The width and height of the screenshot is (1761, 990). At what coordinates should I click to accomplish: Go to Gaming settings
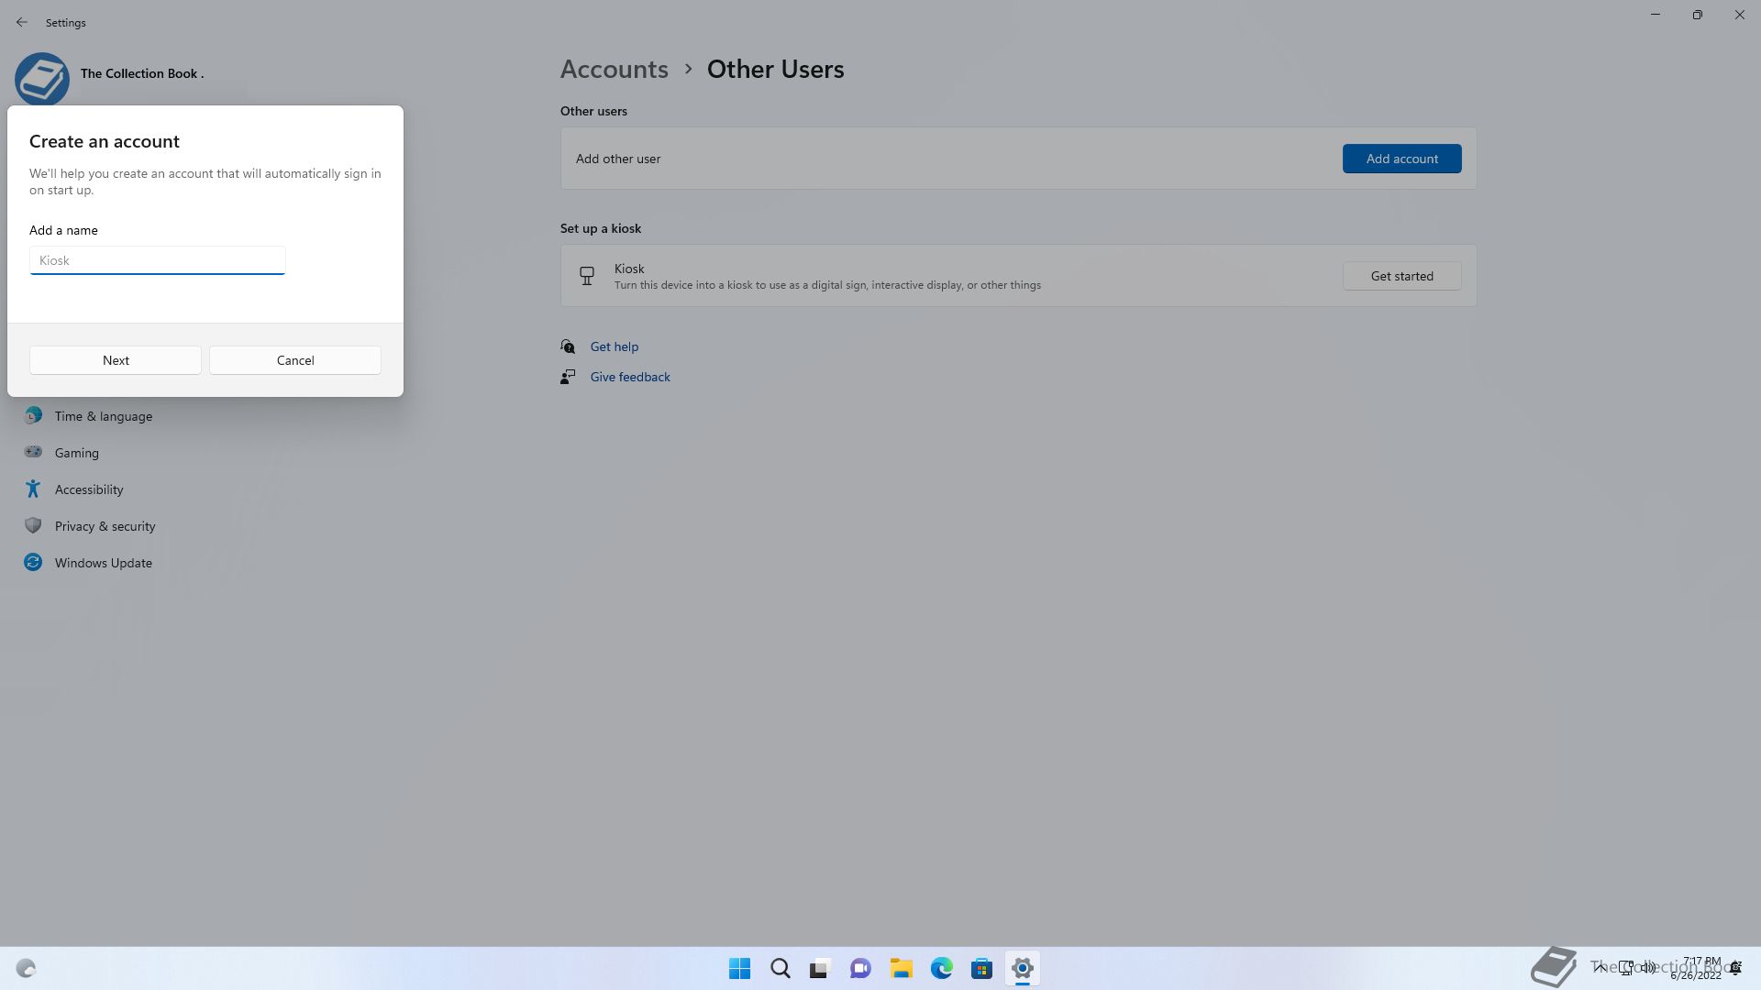[x=76, y=453]
